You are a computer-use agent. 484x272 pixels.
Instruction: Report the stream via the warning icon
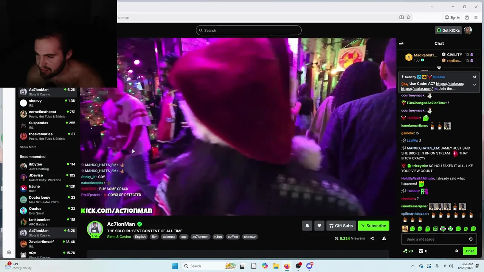point(384,238)
